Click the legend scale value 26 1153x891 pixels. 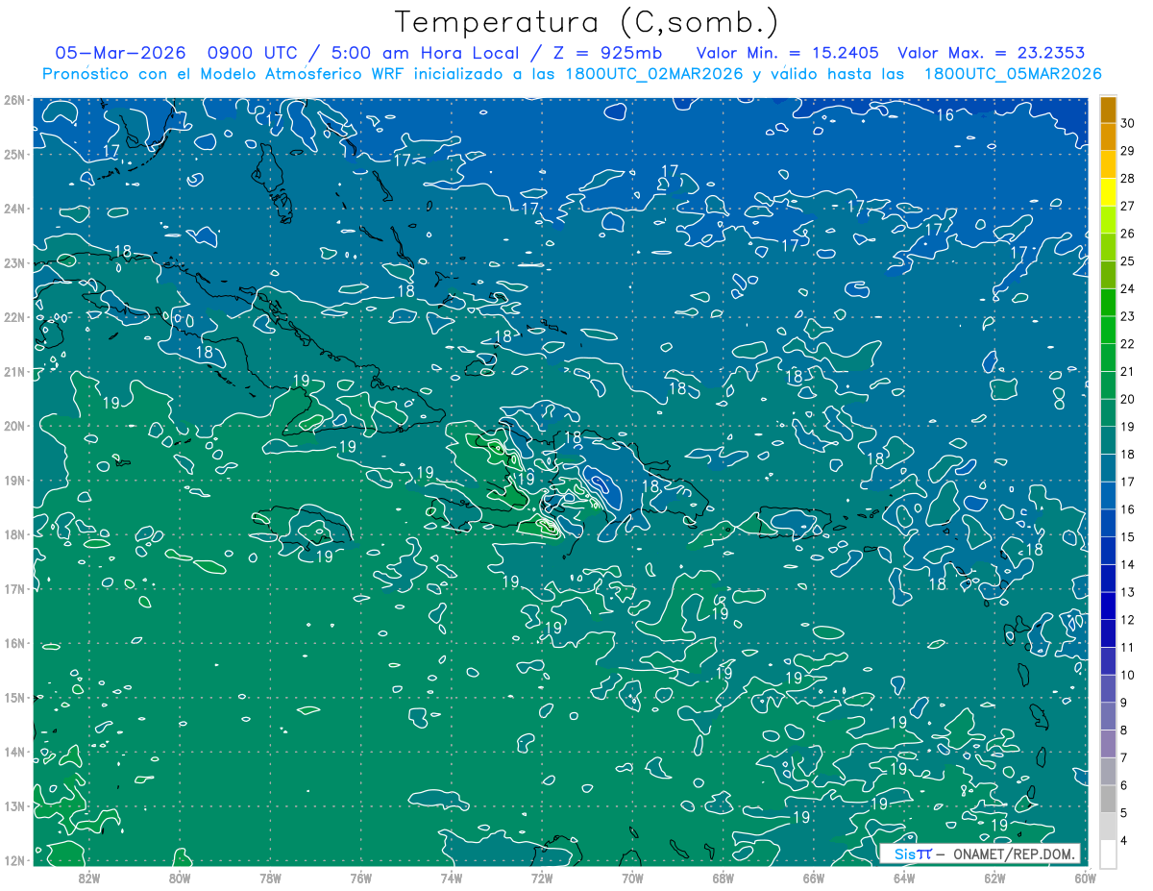pos(1128,233)
